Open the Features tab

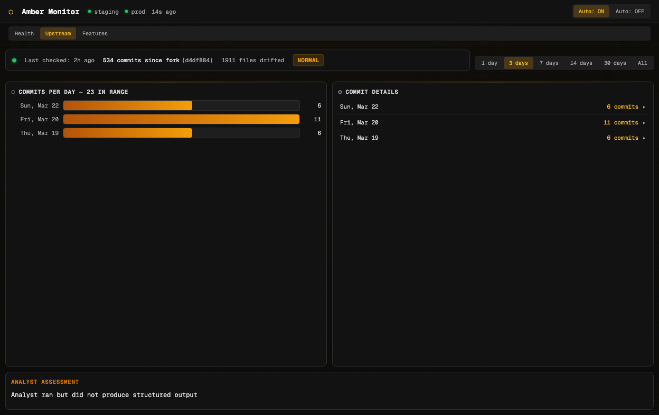[x=95, y=34]
